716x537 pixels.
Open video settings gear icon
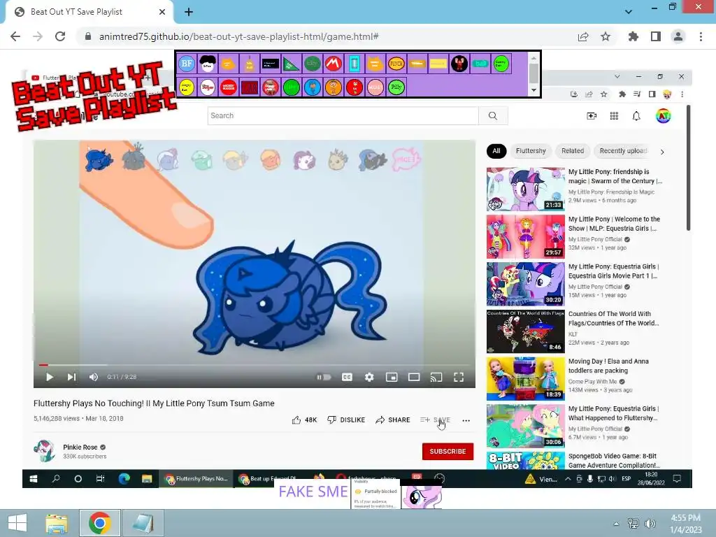pos(369,377)
